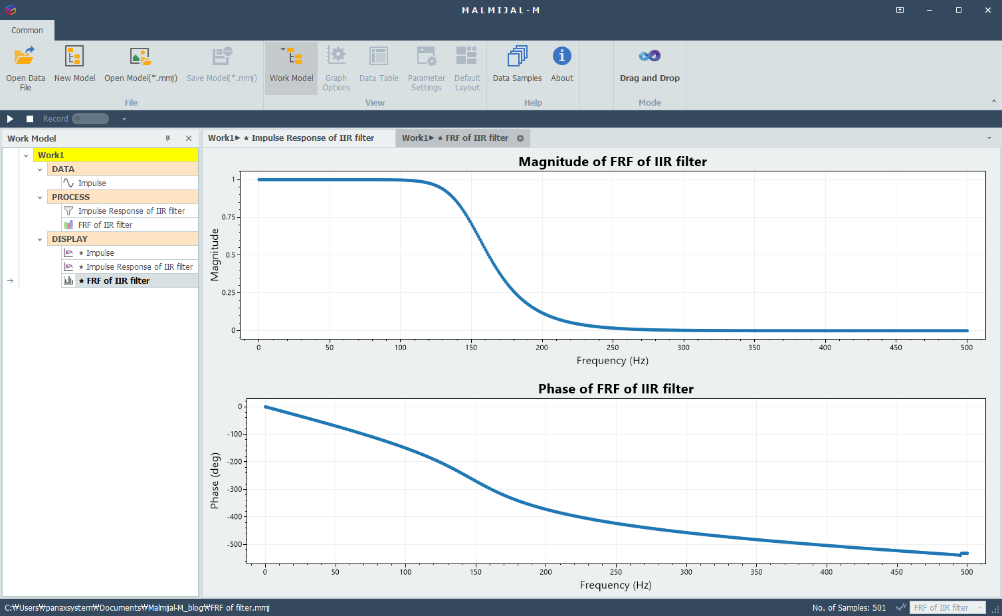Stop playback with the stop button
The width and height of the screenshot is (1002, 616).
tap(29, 118)
